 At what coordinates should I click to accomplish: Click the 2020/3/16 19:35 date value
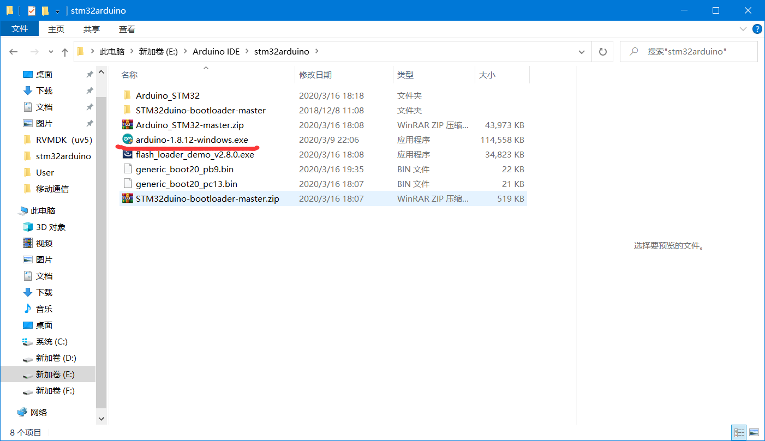[x=331, y=170]
